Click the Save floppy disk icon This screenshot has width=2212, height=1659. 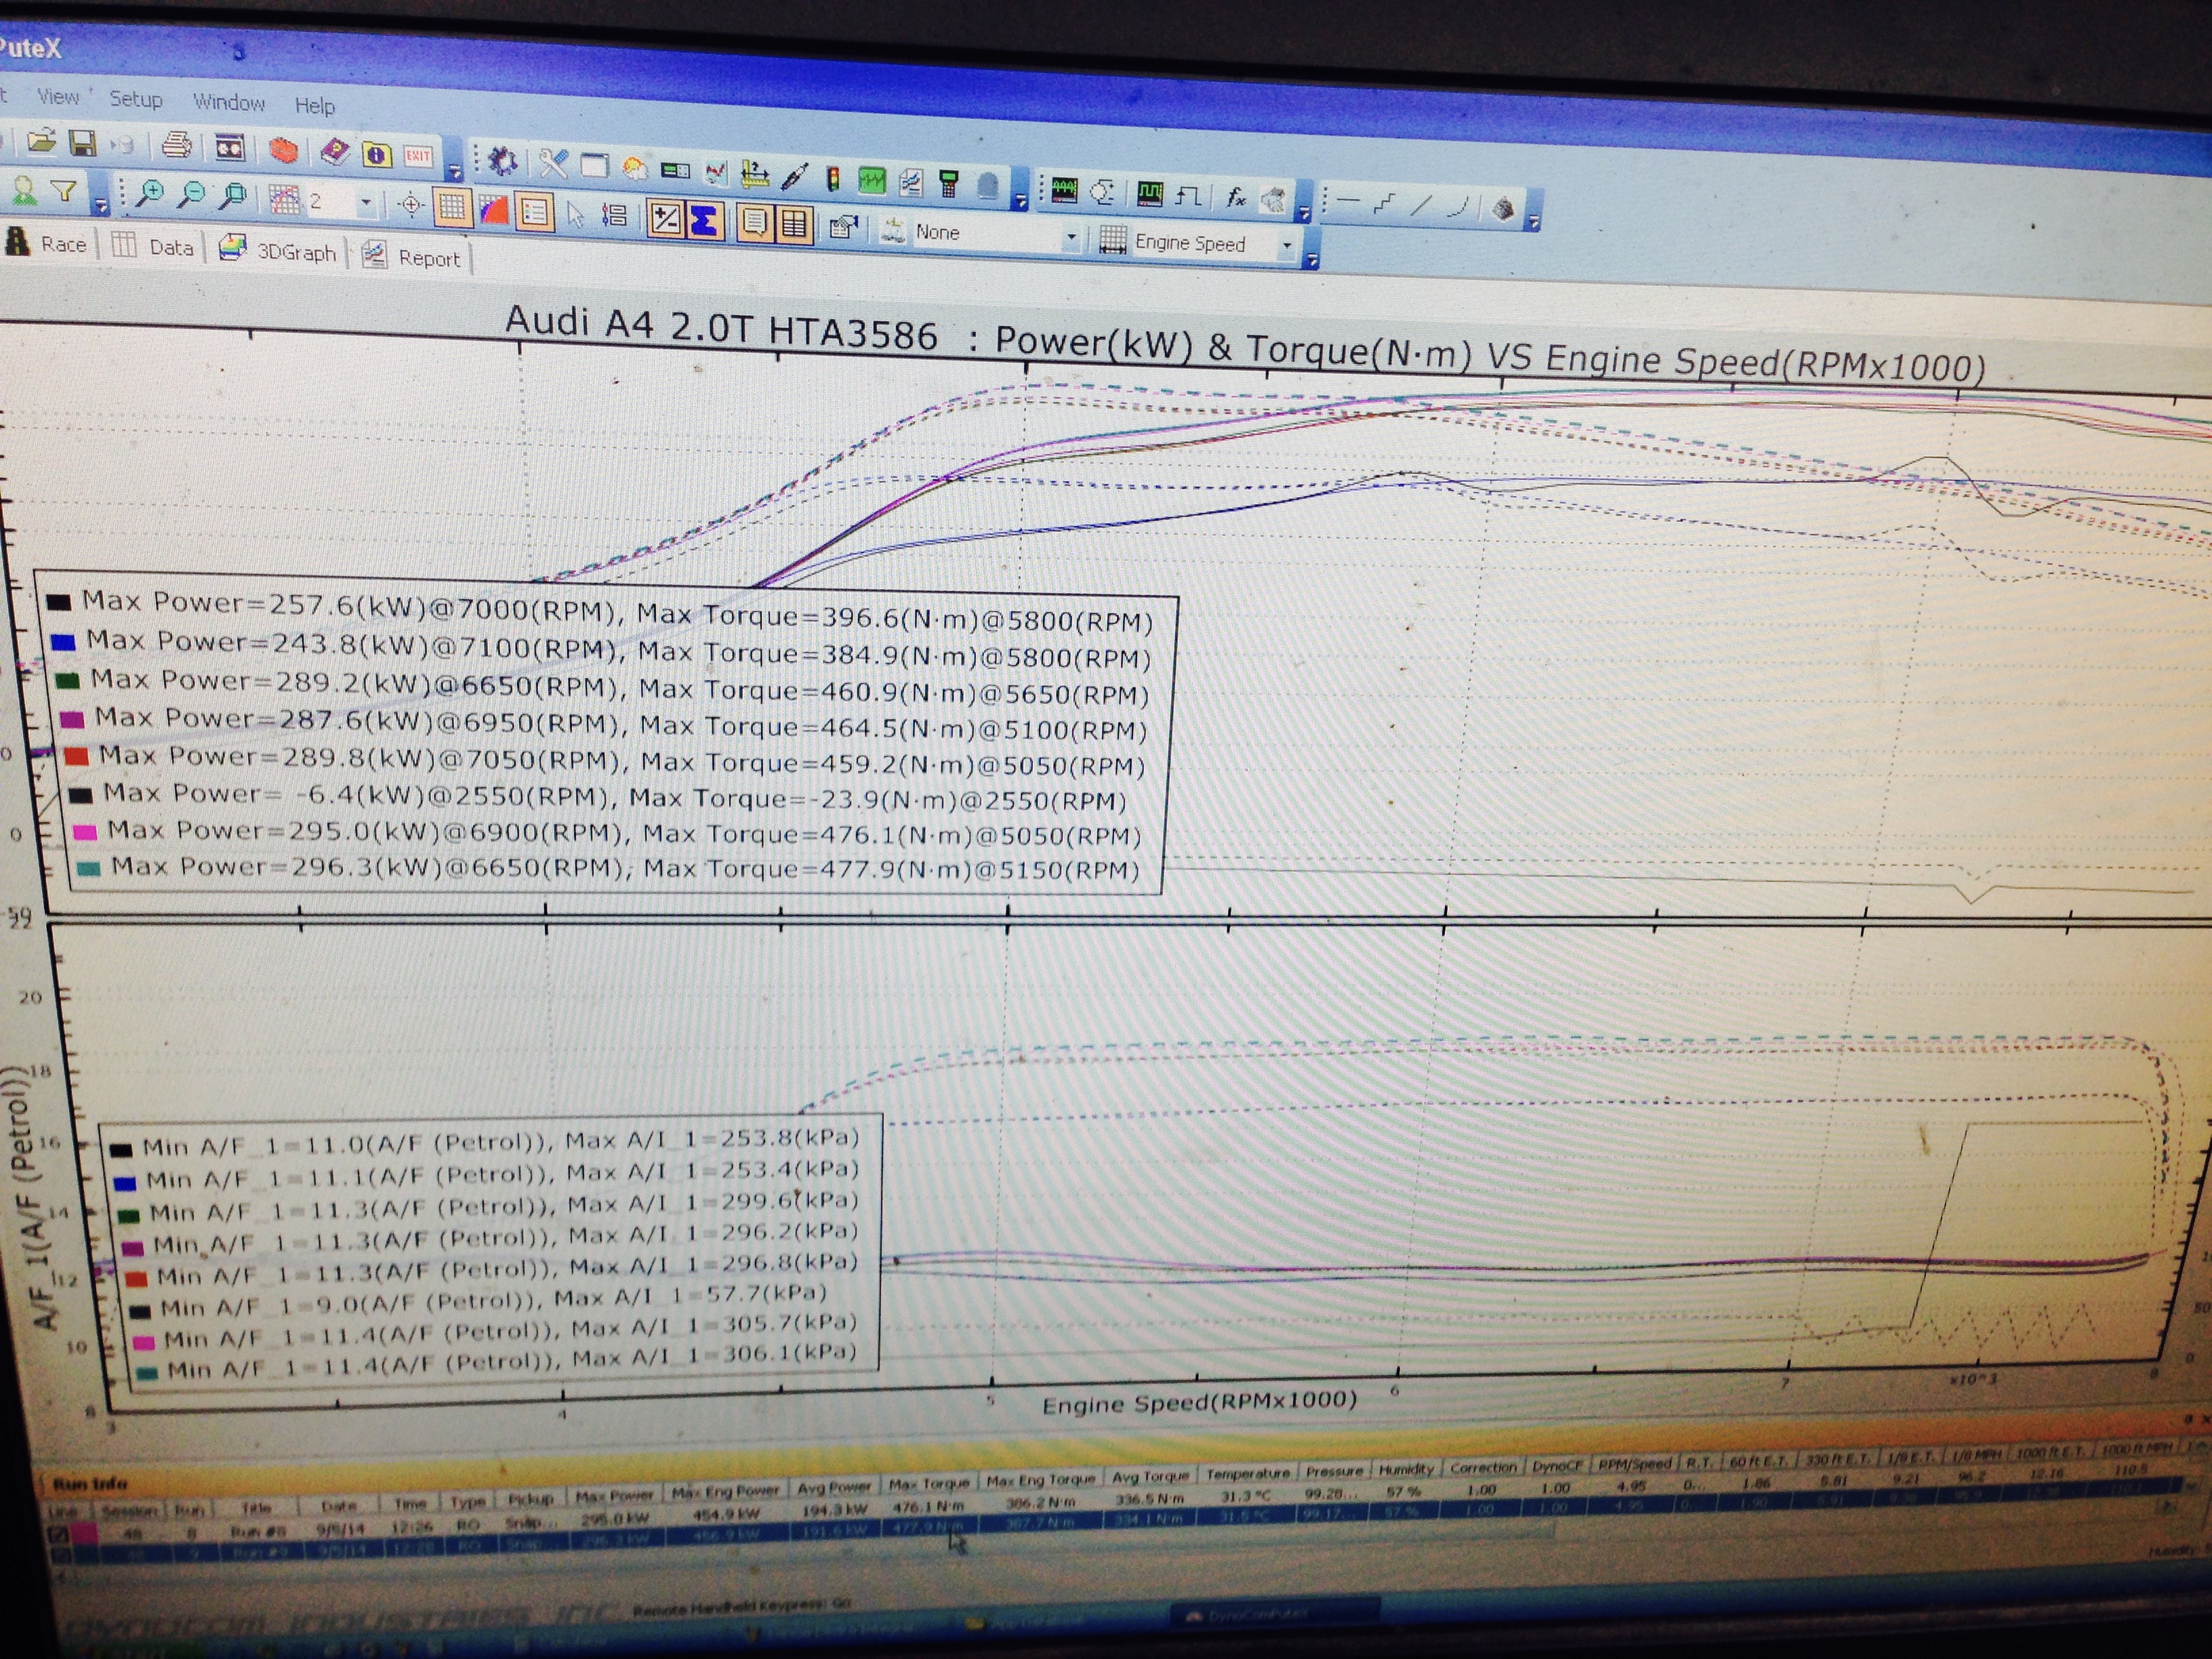[x=82, y=144]
